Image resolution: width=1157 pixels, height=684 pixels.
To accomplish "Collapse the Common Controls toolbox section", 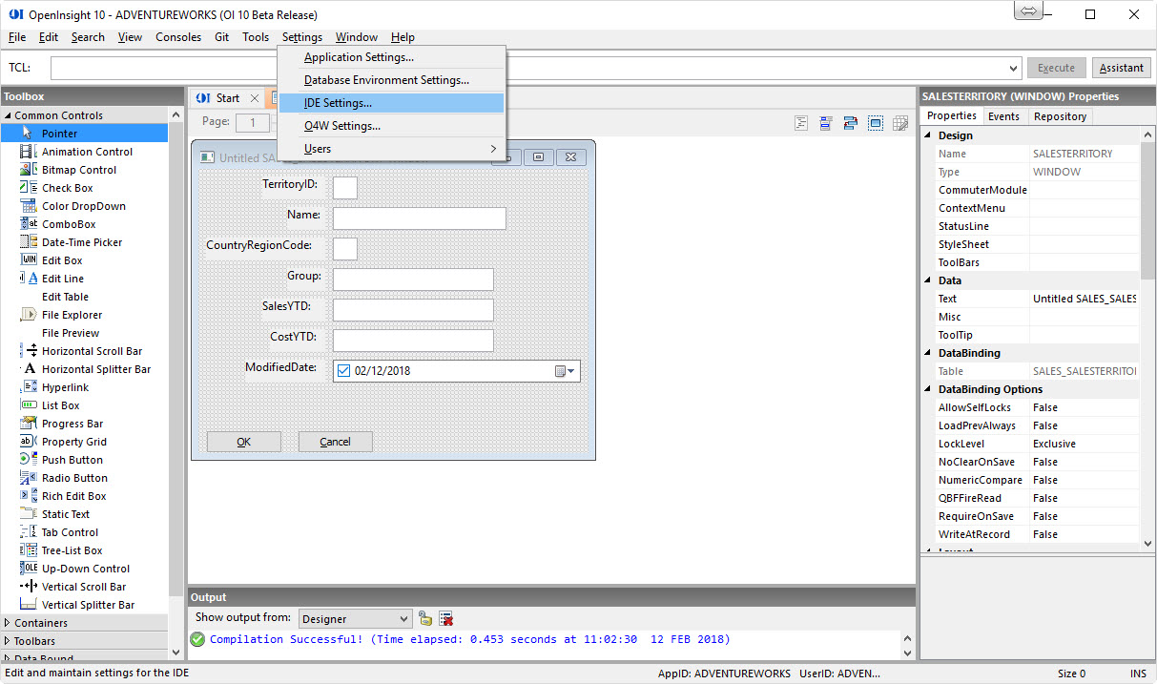I will coord(9,115).
